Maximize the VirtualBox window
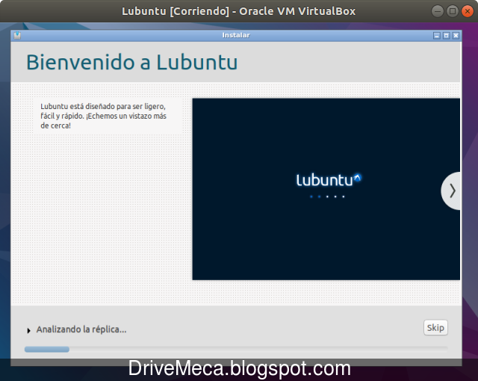The width and height of the screenshot is (478, 381). (x=453, y=12)
